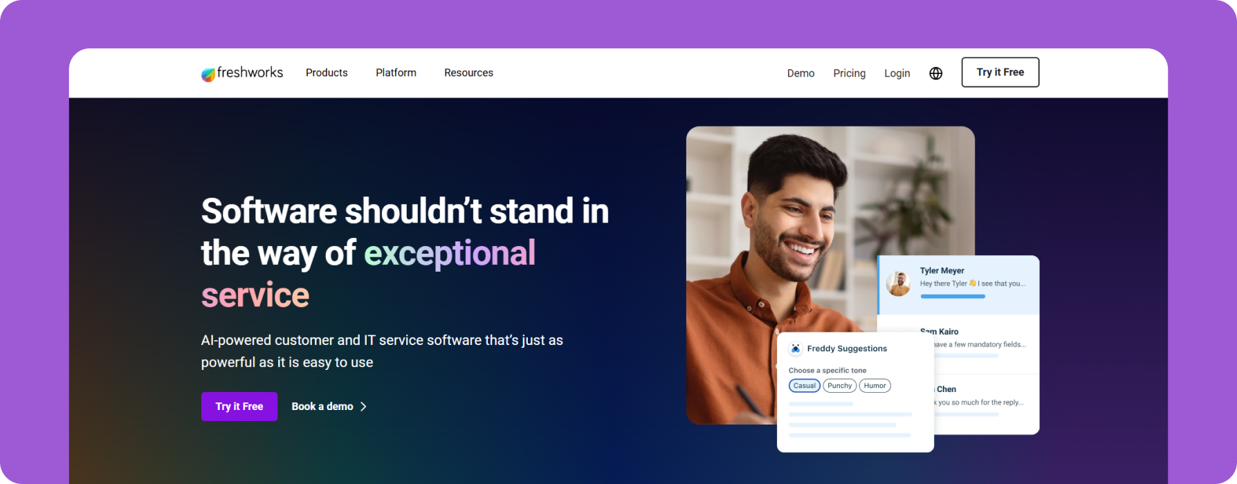Expand the Resources menu
This screenshot has width=1237, height=484.
tap(468, 73)
